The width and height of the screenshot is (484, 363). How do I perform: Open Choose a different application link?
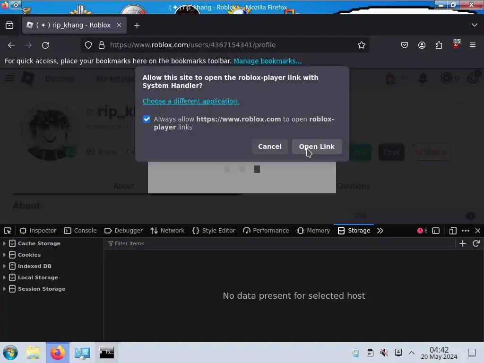pos(190,101)
